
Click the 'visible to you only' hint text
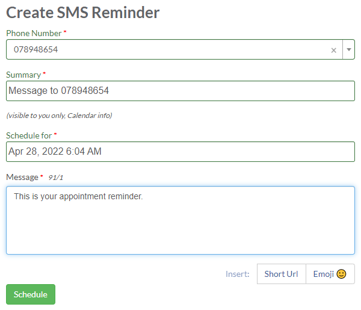click(x=59, y=116)
